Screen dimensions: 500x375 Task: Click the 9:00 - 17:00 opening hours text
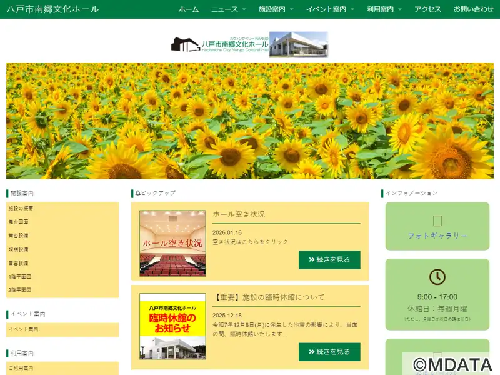(437, 297)
